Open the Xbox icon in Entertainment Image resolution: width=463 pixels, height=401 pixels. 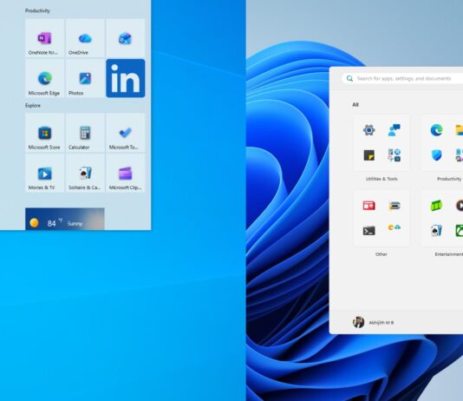[460, 231]
